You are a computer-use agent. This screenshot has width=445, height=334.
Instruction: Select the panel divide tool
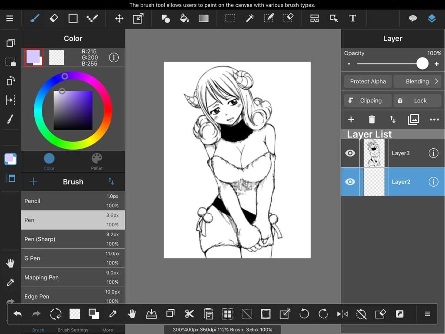click(x=315, y=18)
